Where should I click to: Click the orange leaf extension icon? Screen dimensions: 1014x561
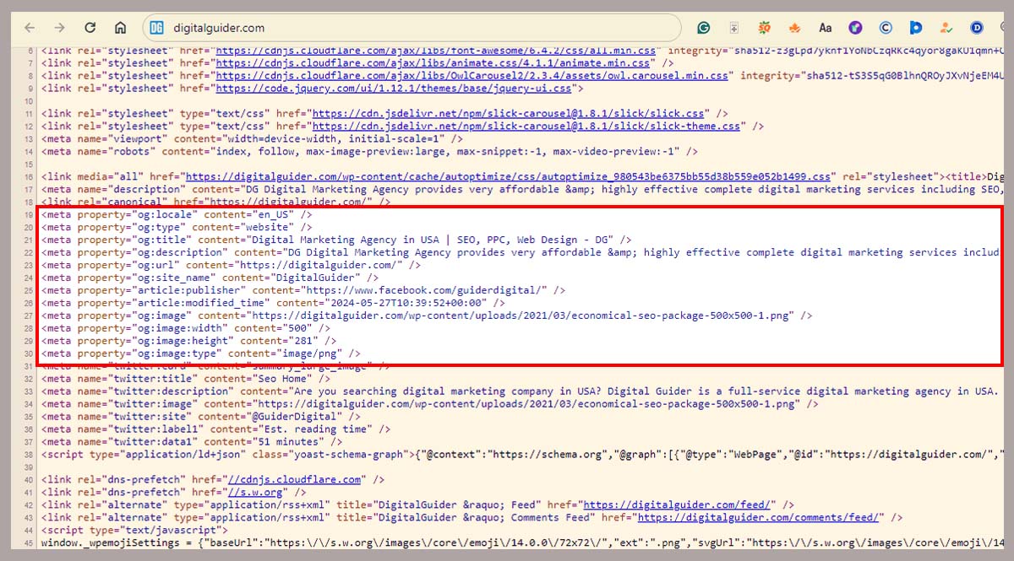pyautogui.click(x=795, y=27)
